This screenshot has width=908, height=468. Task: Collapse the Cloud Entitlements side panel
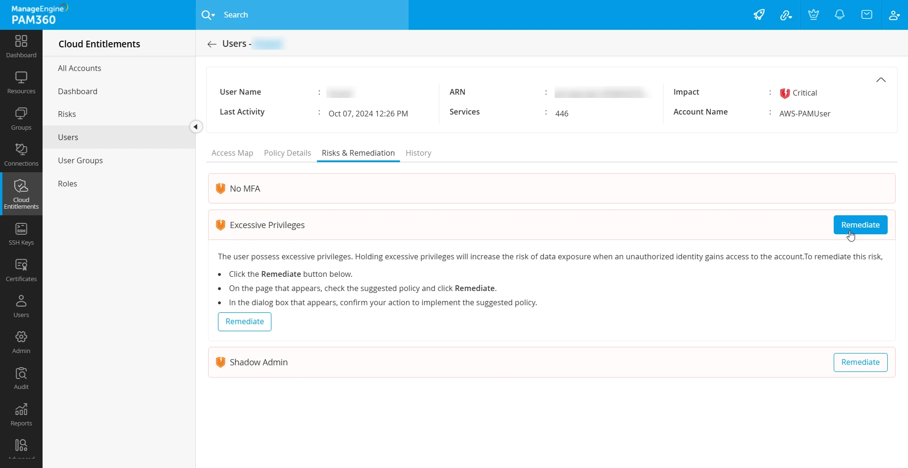click(196, 127)
